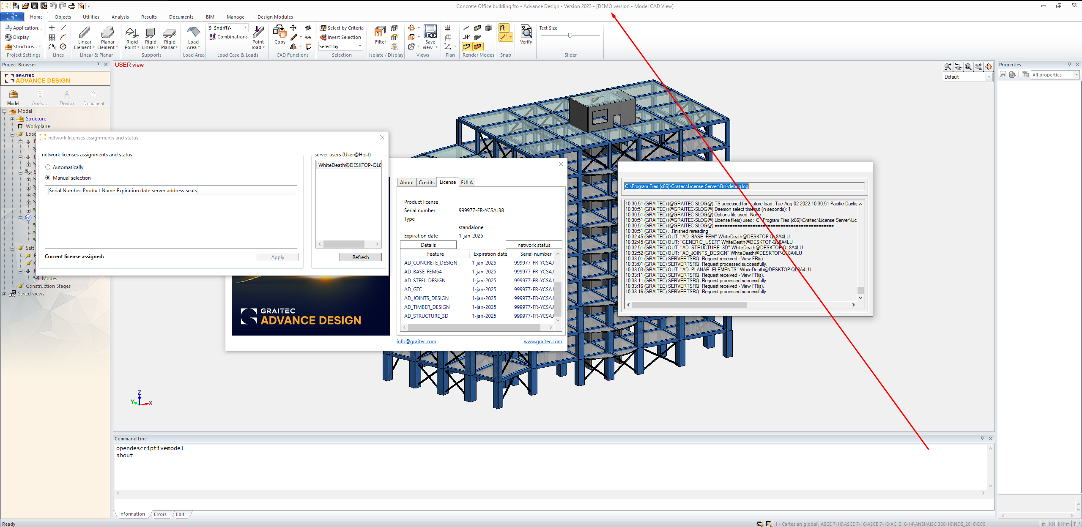
Task: Select the AD_TIMBER_DESIGN feature row
Action: click(x=478, y=307)
